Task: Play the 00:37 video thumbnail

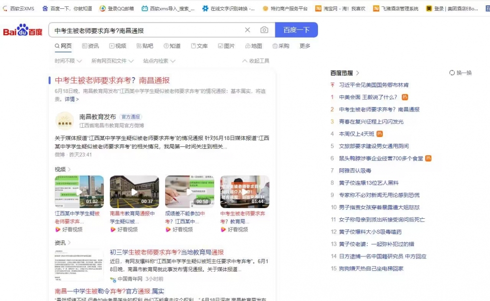Action: click(x=134, y=192)
